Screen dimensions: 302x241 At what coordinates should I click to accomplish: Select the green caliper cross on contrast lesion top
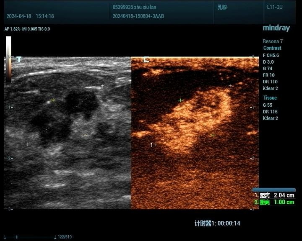[181, 100]
